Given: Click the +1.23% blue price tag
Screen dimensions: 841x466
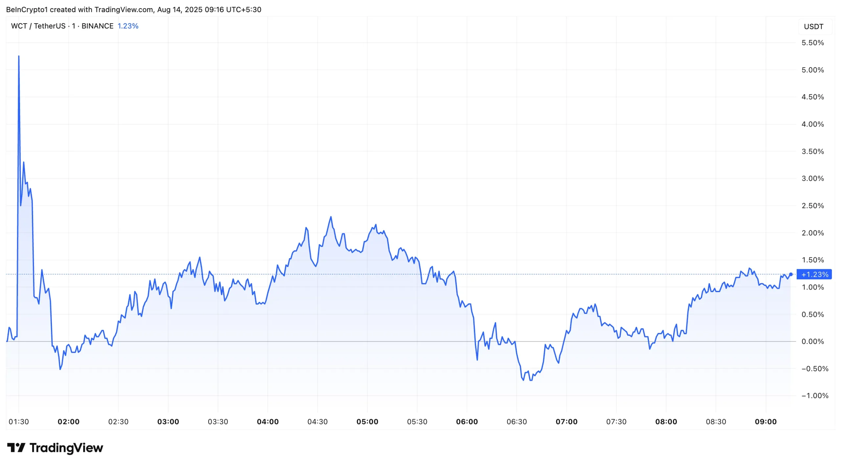Looking at the screenshot, I should point(814,274).
